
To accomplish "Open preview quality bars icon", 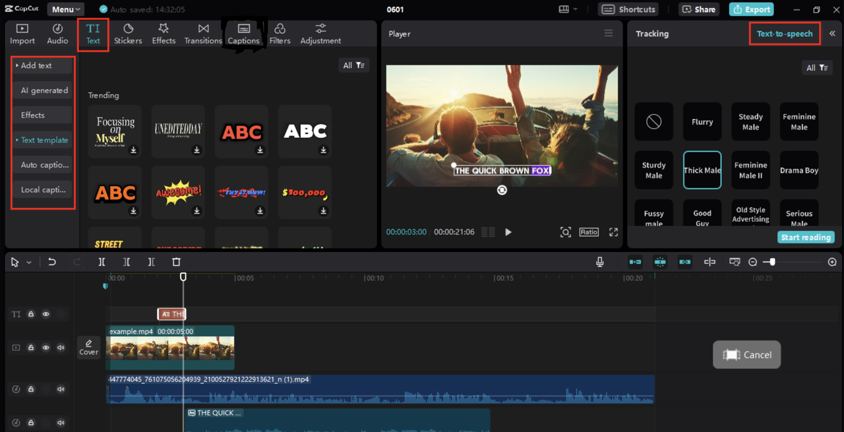I will coord(488,232).
